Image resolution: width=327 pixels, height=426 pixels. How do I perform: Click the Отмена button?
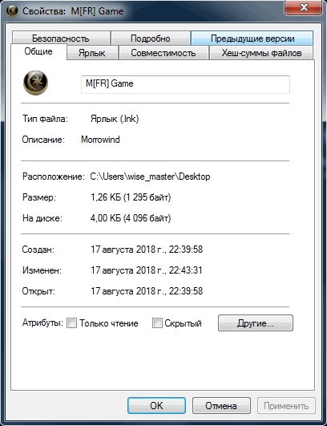(x=221, y=406)
